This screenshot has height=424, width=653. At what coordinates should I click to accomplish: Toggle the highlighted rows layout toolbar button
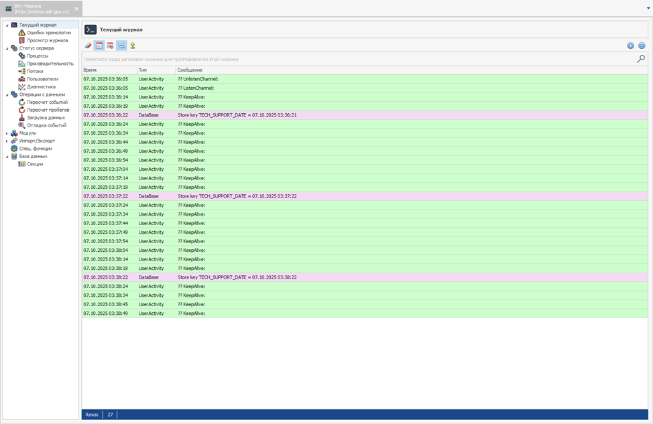click(121, 46)
